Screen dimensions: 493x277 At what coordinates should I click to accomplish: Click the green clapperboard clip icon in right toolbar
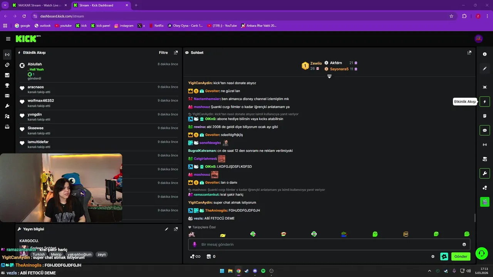coord(485,202)
